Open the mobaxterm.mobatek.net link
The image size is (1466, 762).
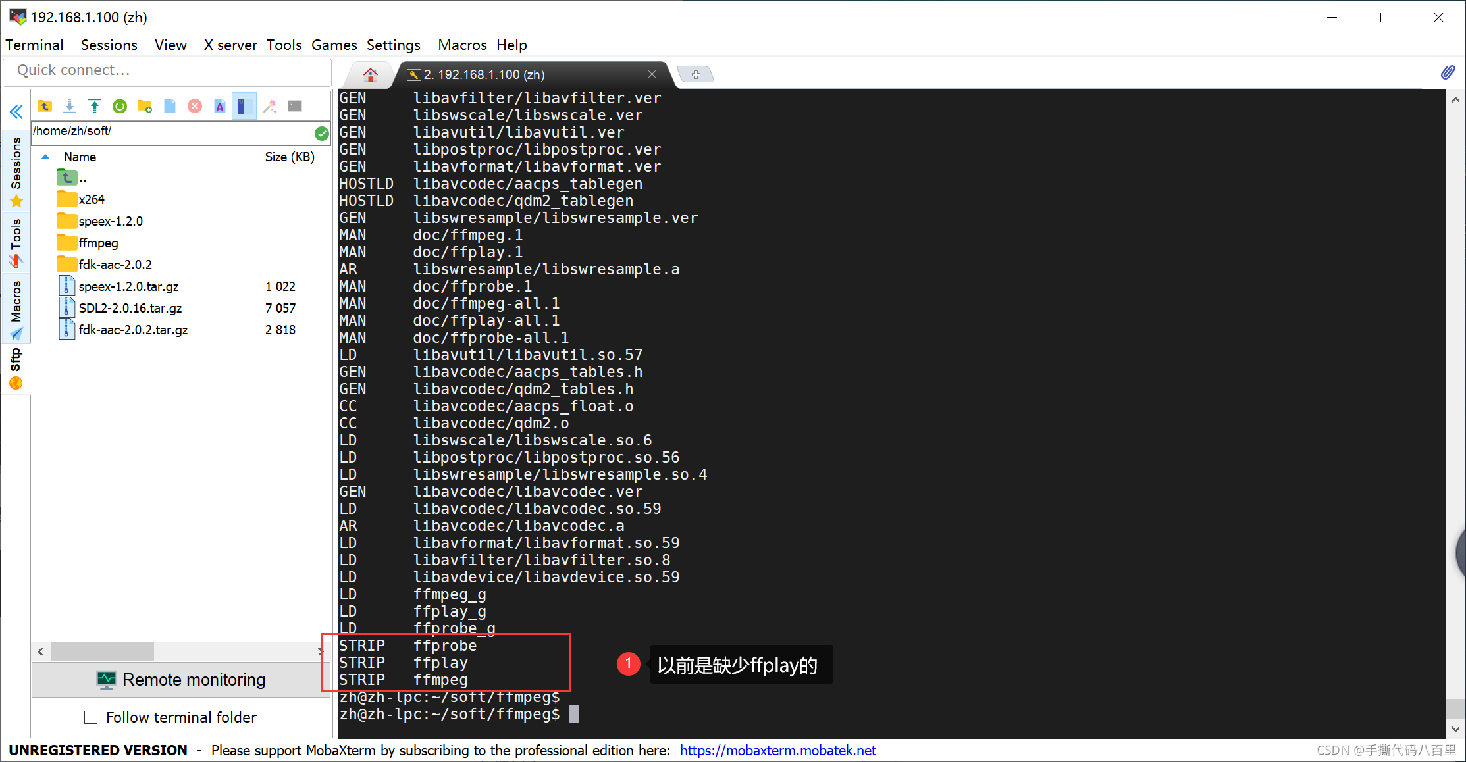[x=777, y=750]
